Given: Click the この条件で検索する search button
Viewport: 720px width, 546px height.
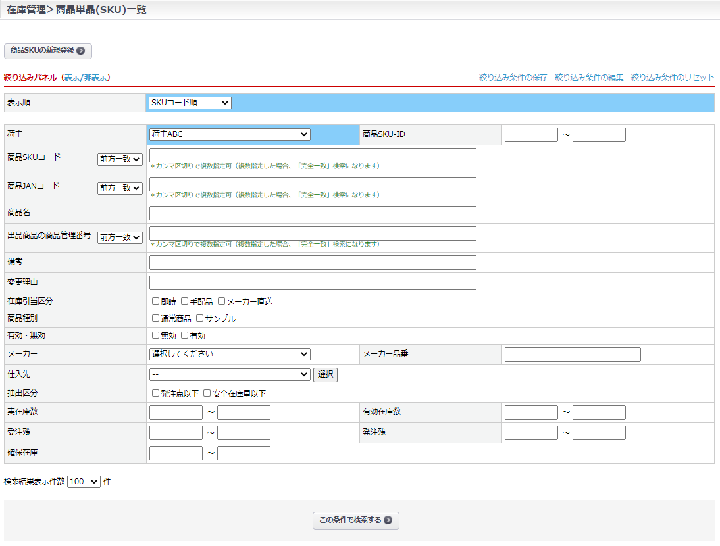Looking at the screenshot, I should click(x=355, y=520).
